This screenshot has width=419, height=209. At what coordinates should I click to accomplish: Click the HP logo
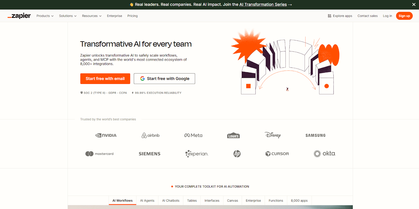click(x=237, y=154)
